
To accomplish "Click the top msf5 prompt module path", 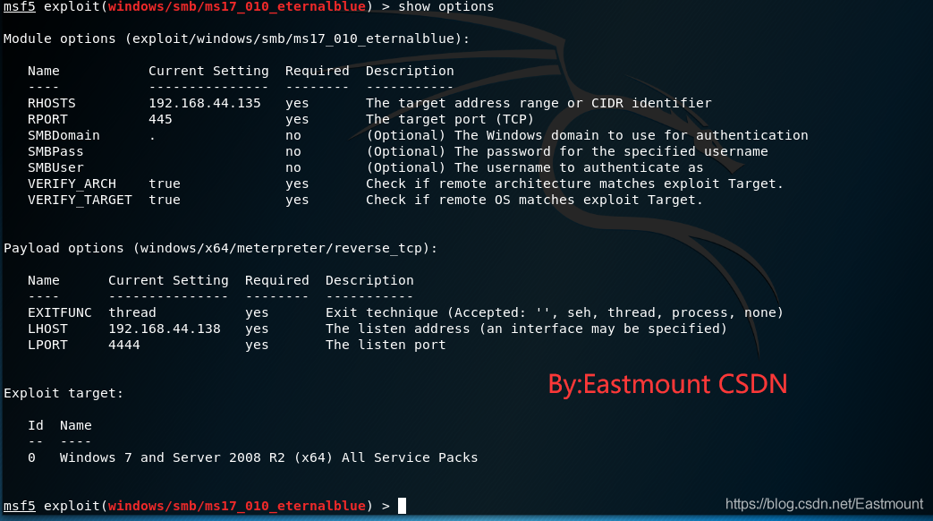I will coord(237,6).
